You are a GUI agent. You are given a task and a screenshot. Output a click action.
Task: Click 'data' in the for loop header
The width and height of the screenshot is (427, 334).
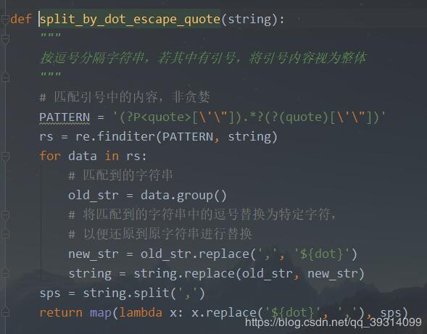tap(83, 156)
